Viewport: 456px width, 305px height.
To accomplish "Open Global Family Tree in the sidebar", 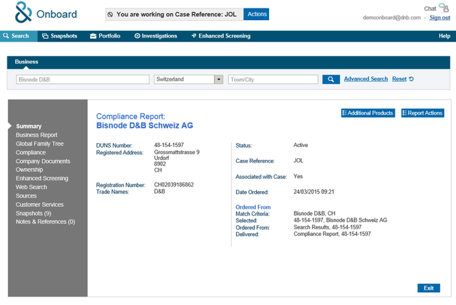I will (x=40, y=144).
